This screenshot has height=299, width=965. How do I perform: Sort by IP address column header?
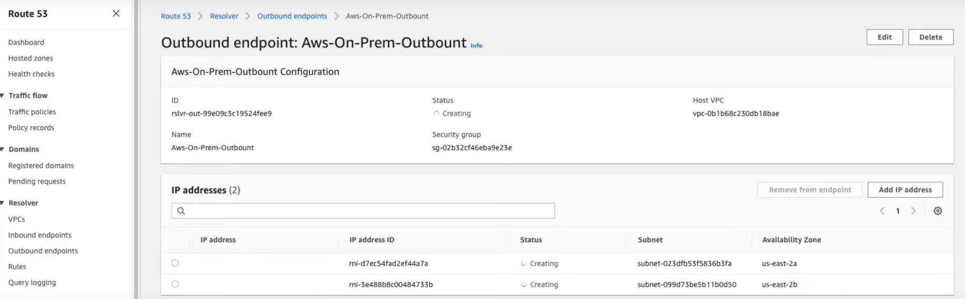click(x=218, y=240)
